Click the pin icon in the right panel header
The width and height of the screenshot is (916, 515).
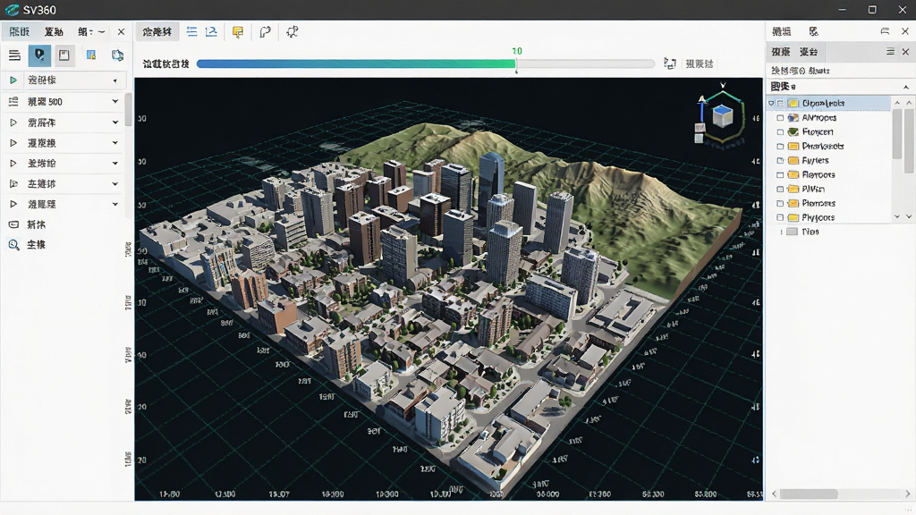click(x=885, y=31)
